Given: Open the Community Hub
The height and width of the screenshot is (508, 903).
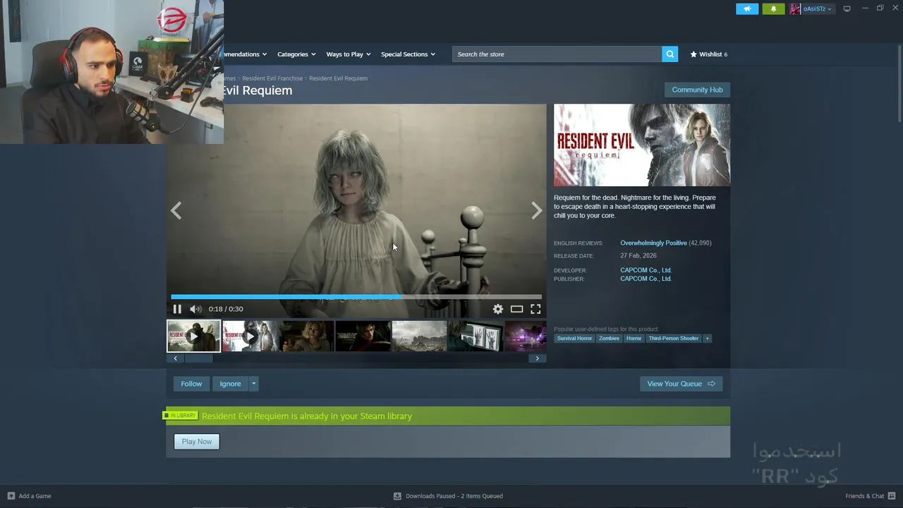Looking at the screenshot, I should (x=697, y=90).
